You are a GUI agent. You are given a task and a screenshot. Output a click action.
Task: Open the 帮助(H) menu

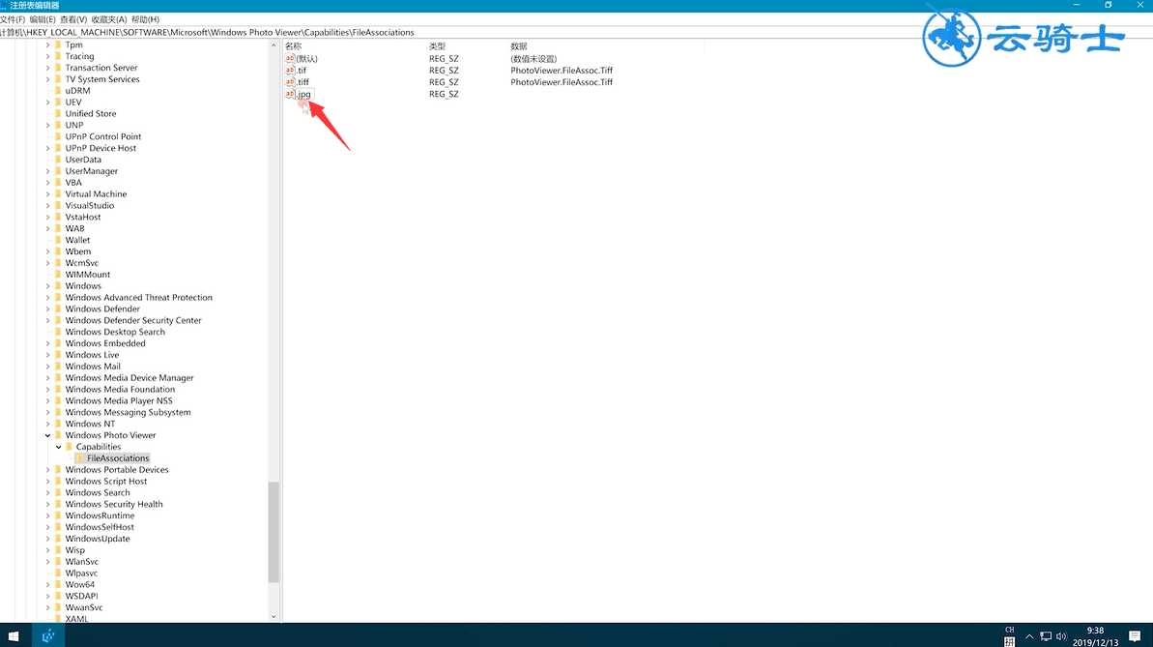145,19
